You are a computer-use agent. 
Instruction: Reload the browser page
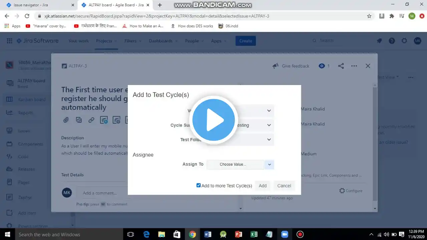pos(27,16)
